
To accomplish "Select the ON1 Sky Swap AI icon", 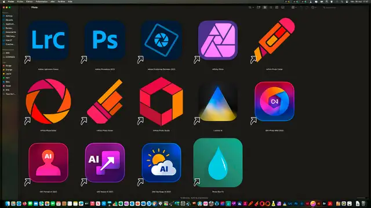I will pyautogui.click(x=161, y=162).
